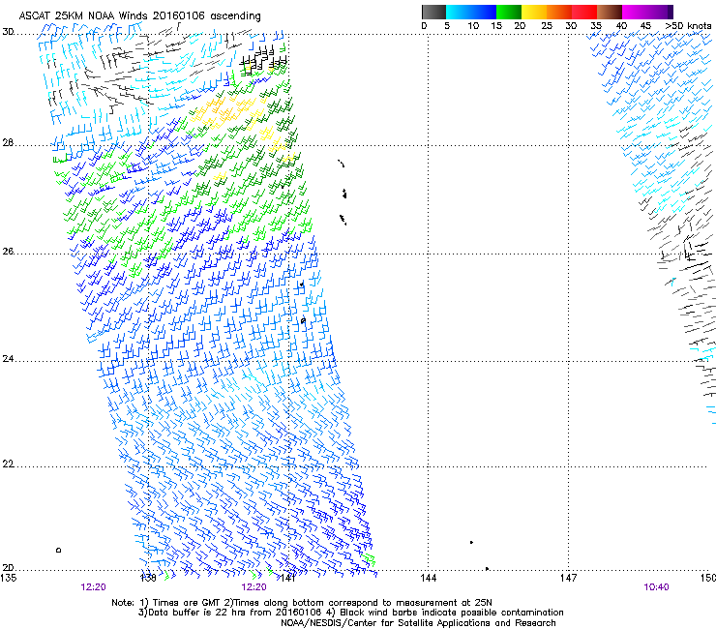Click the cyan 5-10 knots legend swatch
The image size is (716, 629).
pyautogui.click(x=459, y=12)
